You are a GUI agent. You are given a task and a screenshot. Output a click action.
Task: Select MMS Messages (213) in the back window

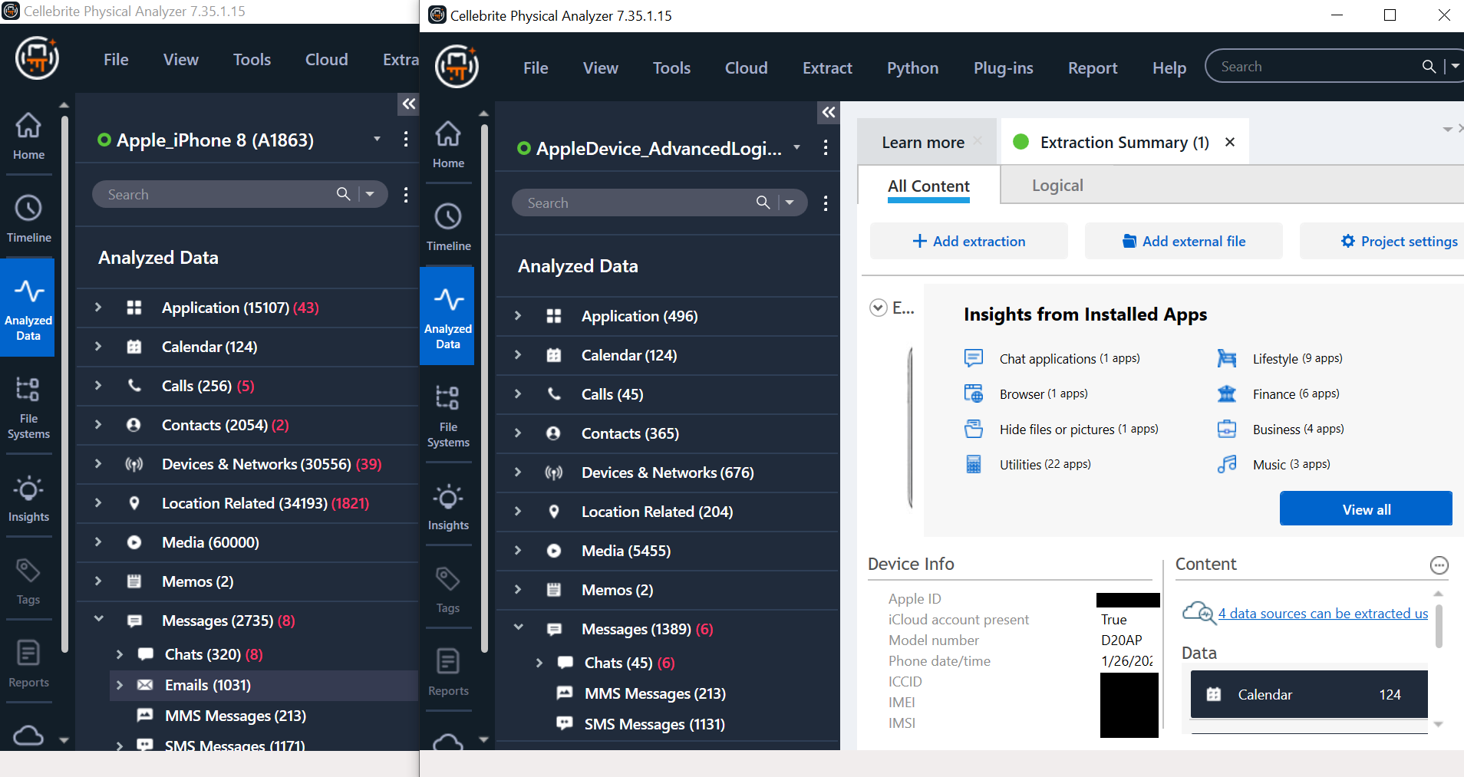coord(235,716)
